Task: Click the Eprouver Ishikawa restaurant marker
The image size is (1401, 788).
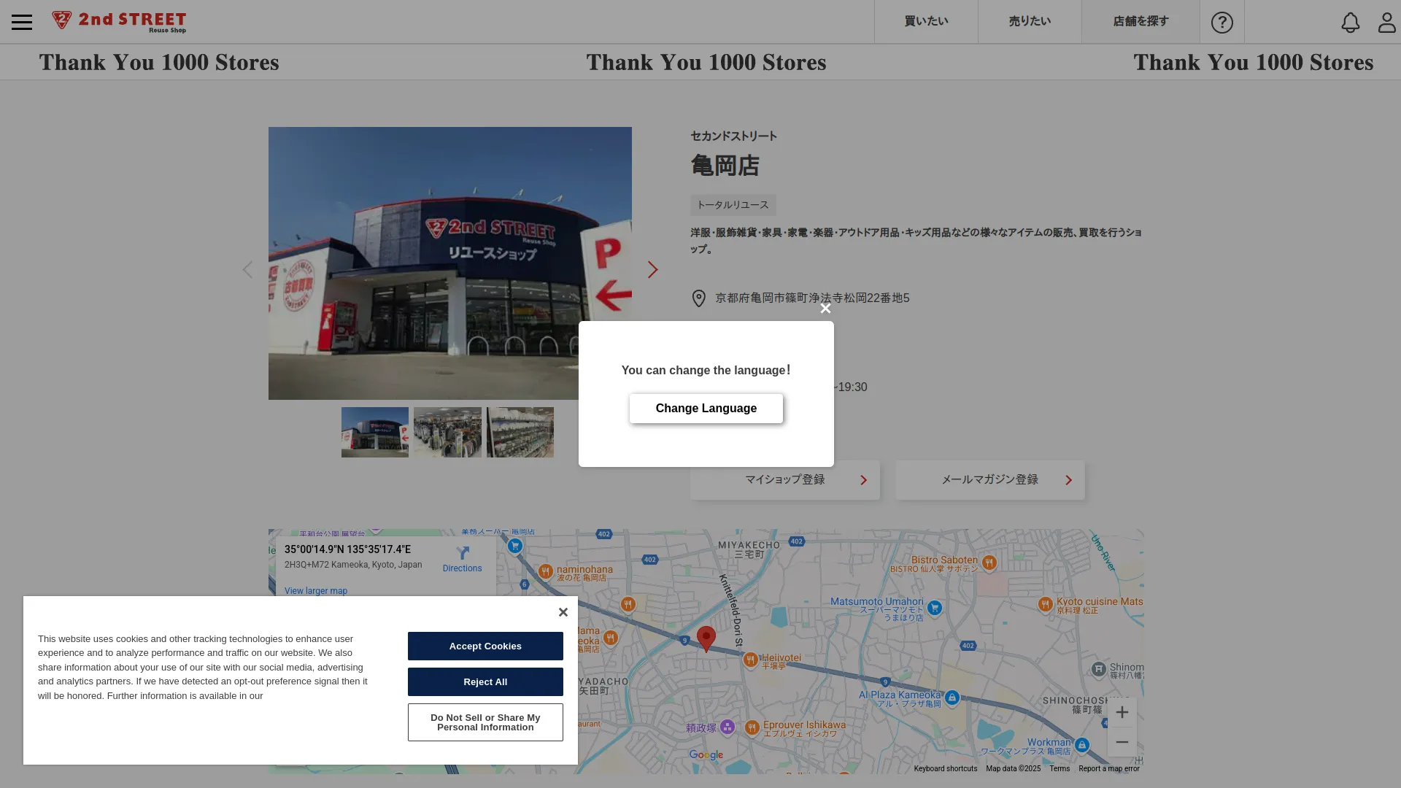Action: (x=752, y=727)
